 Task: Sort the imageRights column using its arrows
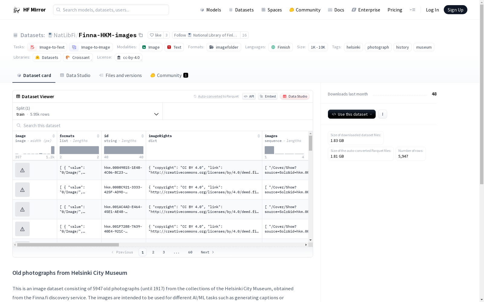coord(259,136)
